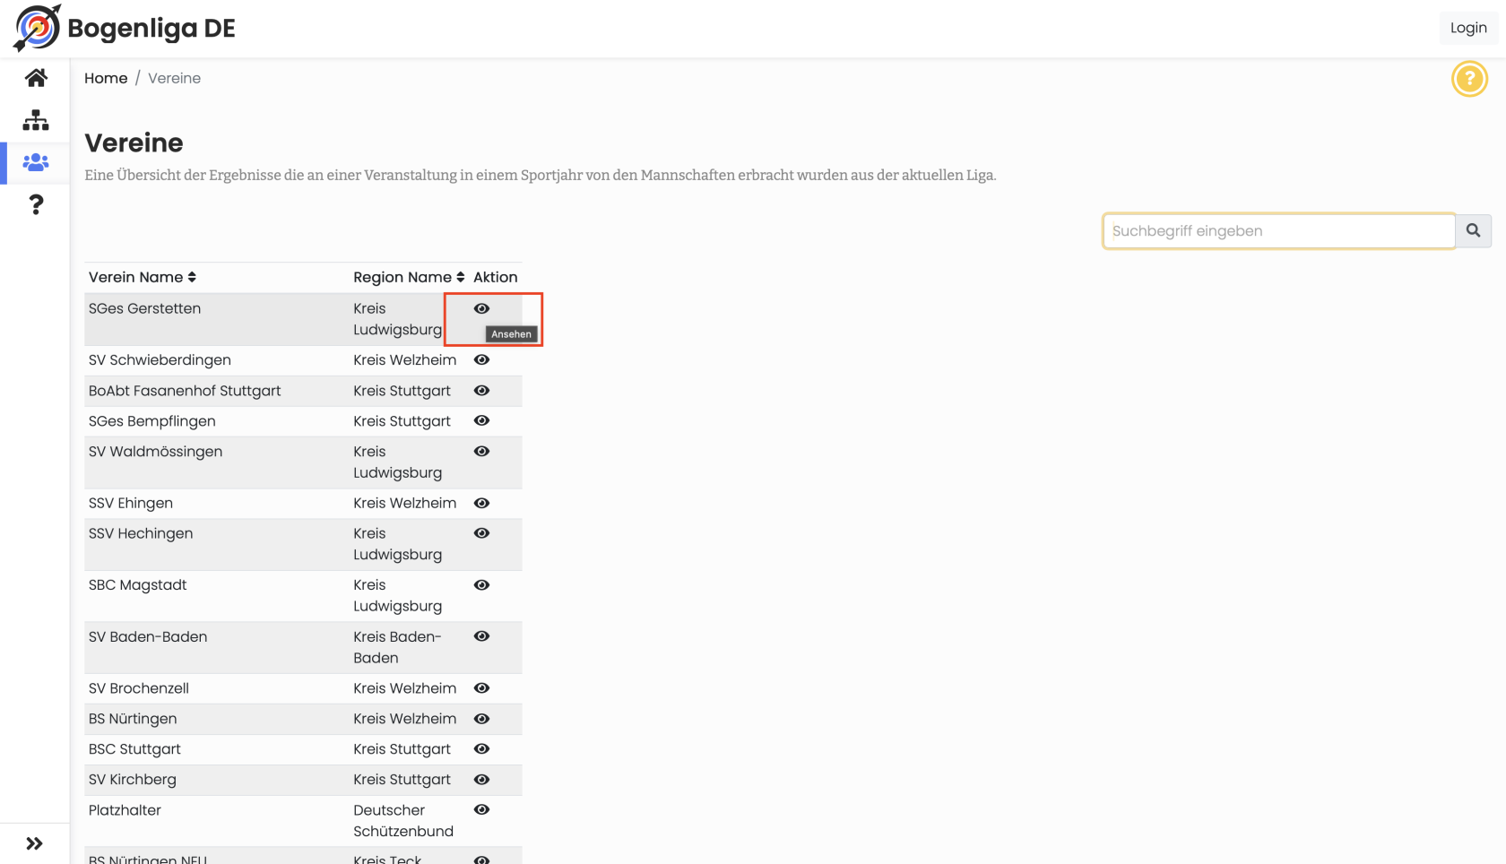The height and width of the screenshot is (864, 1506).
Task: Select SSV Hechingen club name
Action: (x=141, y=533)
